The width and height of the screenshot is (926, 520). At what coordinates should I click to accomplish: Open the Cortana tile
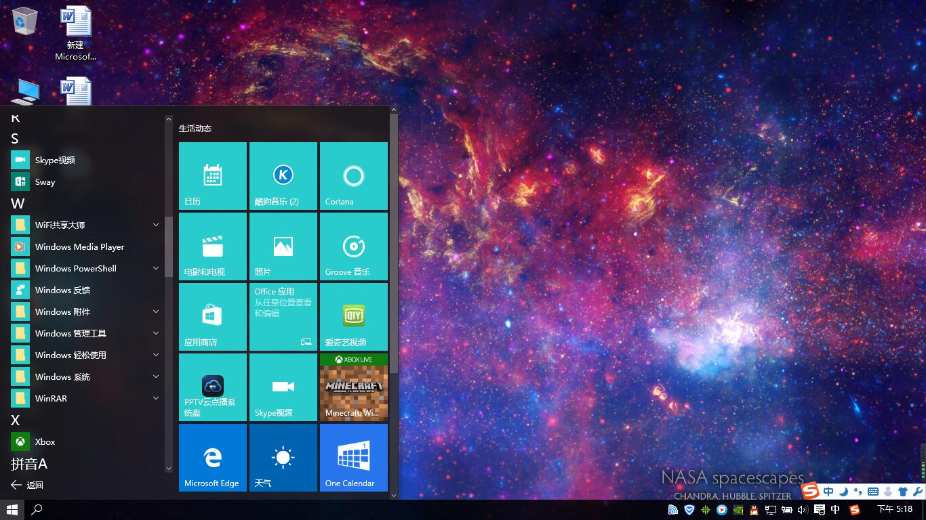pos(354,176)
